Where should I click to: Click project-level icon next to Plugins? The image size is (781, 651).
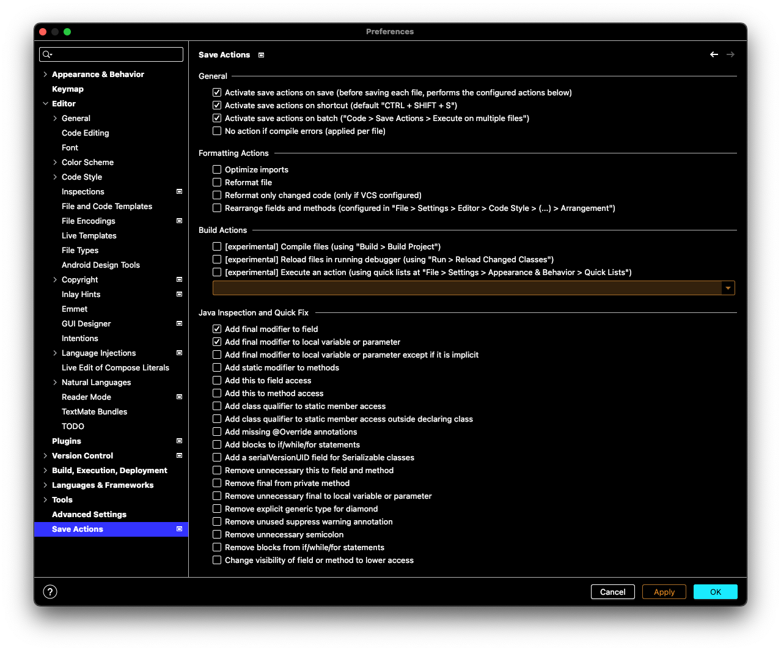point(179,441)
